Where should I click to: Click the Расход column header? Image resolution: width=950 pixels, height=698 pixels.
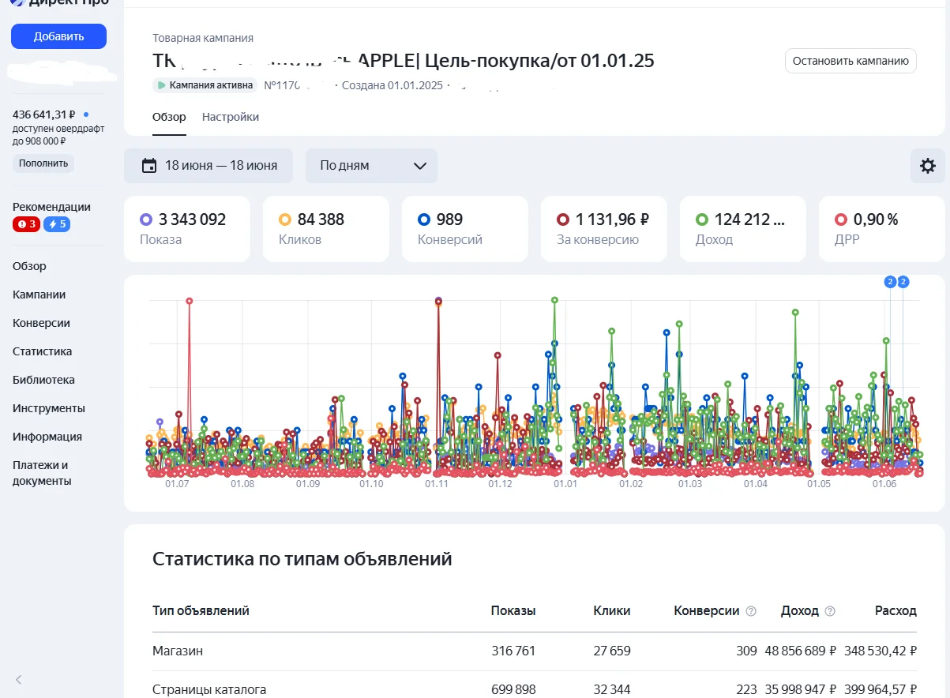point(896,611)
